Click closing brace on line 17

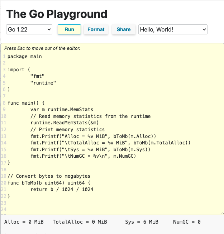click(9, 163)
